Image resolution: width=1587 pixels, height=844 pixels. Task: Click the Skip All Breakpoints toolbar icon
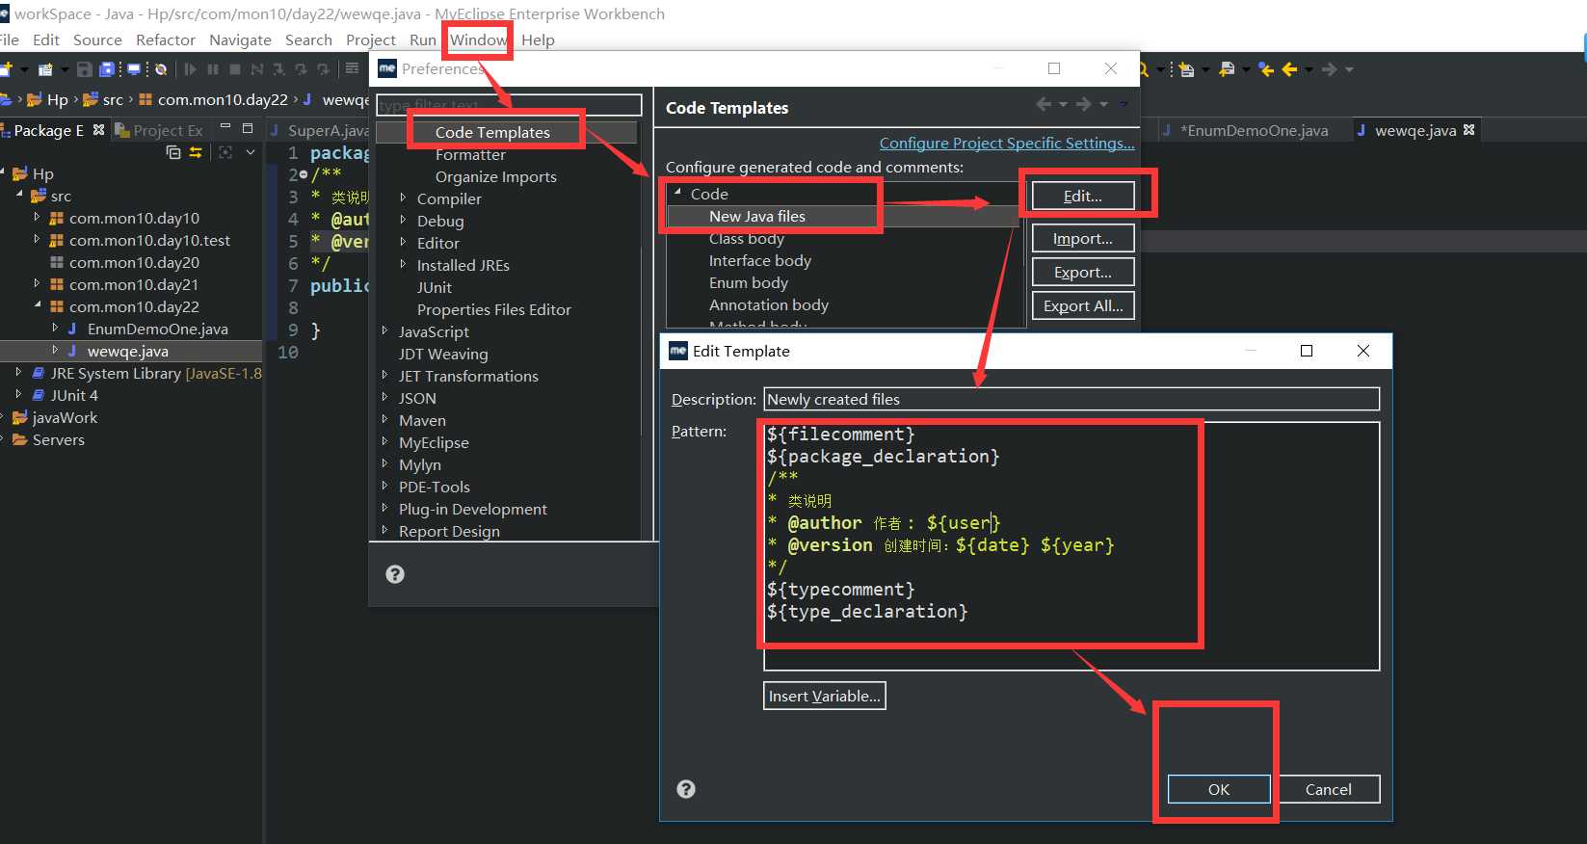pos(161,69)
